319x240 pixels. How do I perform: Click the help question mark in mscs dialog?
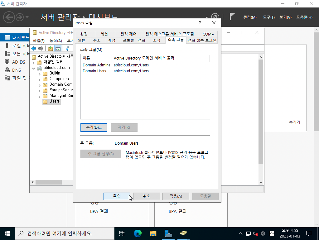(200, 23)
